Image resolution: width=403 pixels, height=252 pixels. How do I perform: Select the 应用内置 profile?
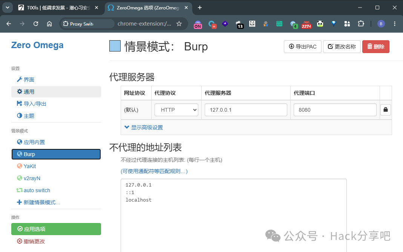(x=56, y=142)
